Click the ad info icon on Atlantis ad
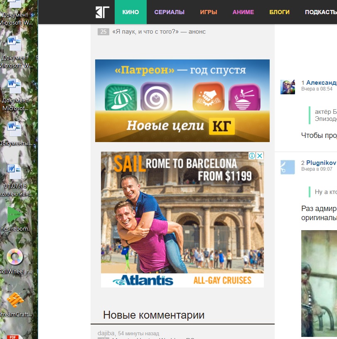The image size is (337, 339). [252, 156]
